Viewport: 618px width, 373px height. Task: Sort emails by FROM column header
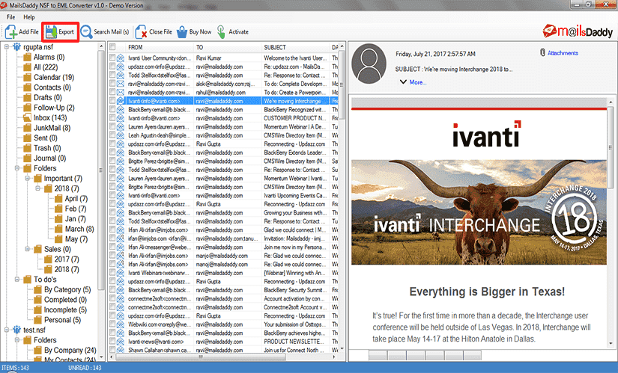[x=160, y=47]
